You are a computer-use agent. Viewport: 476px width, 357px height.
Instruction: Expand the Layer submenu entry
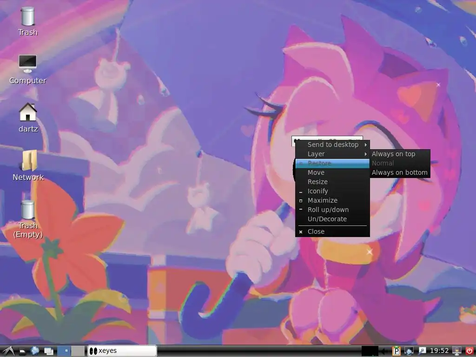[x=332, y=154]
